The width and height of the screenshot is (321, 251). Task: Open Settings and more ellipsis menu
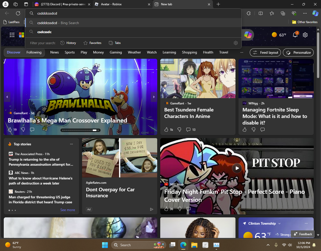pos(305,13)
